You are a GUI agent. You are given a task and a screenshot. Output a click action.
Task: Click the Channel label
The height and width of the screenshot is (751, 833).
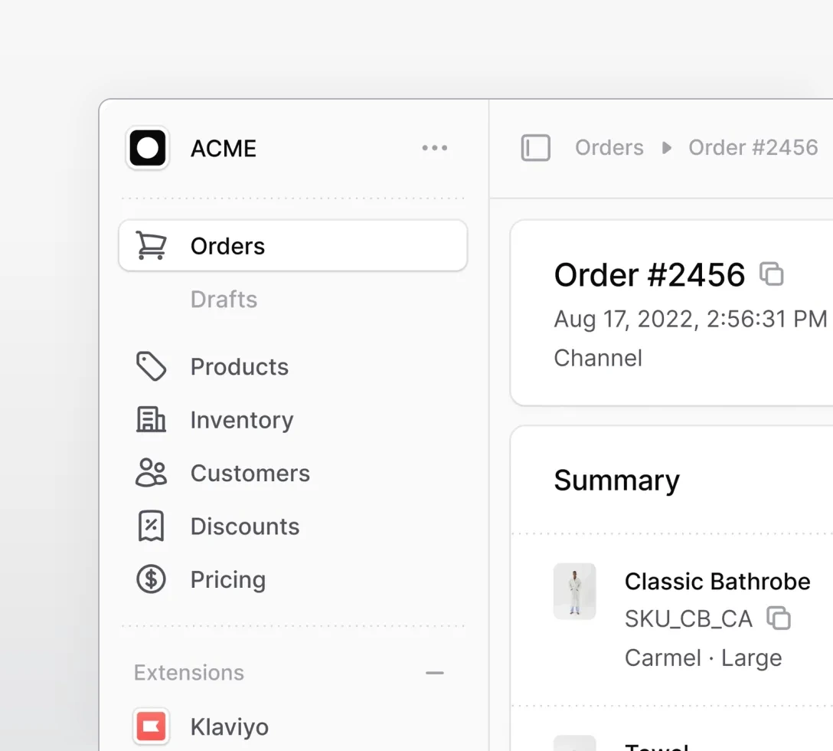click(x=598, y=358)
